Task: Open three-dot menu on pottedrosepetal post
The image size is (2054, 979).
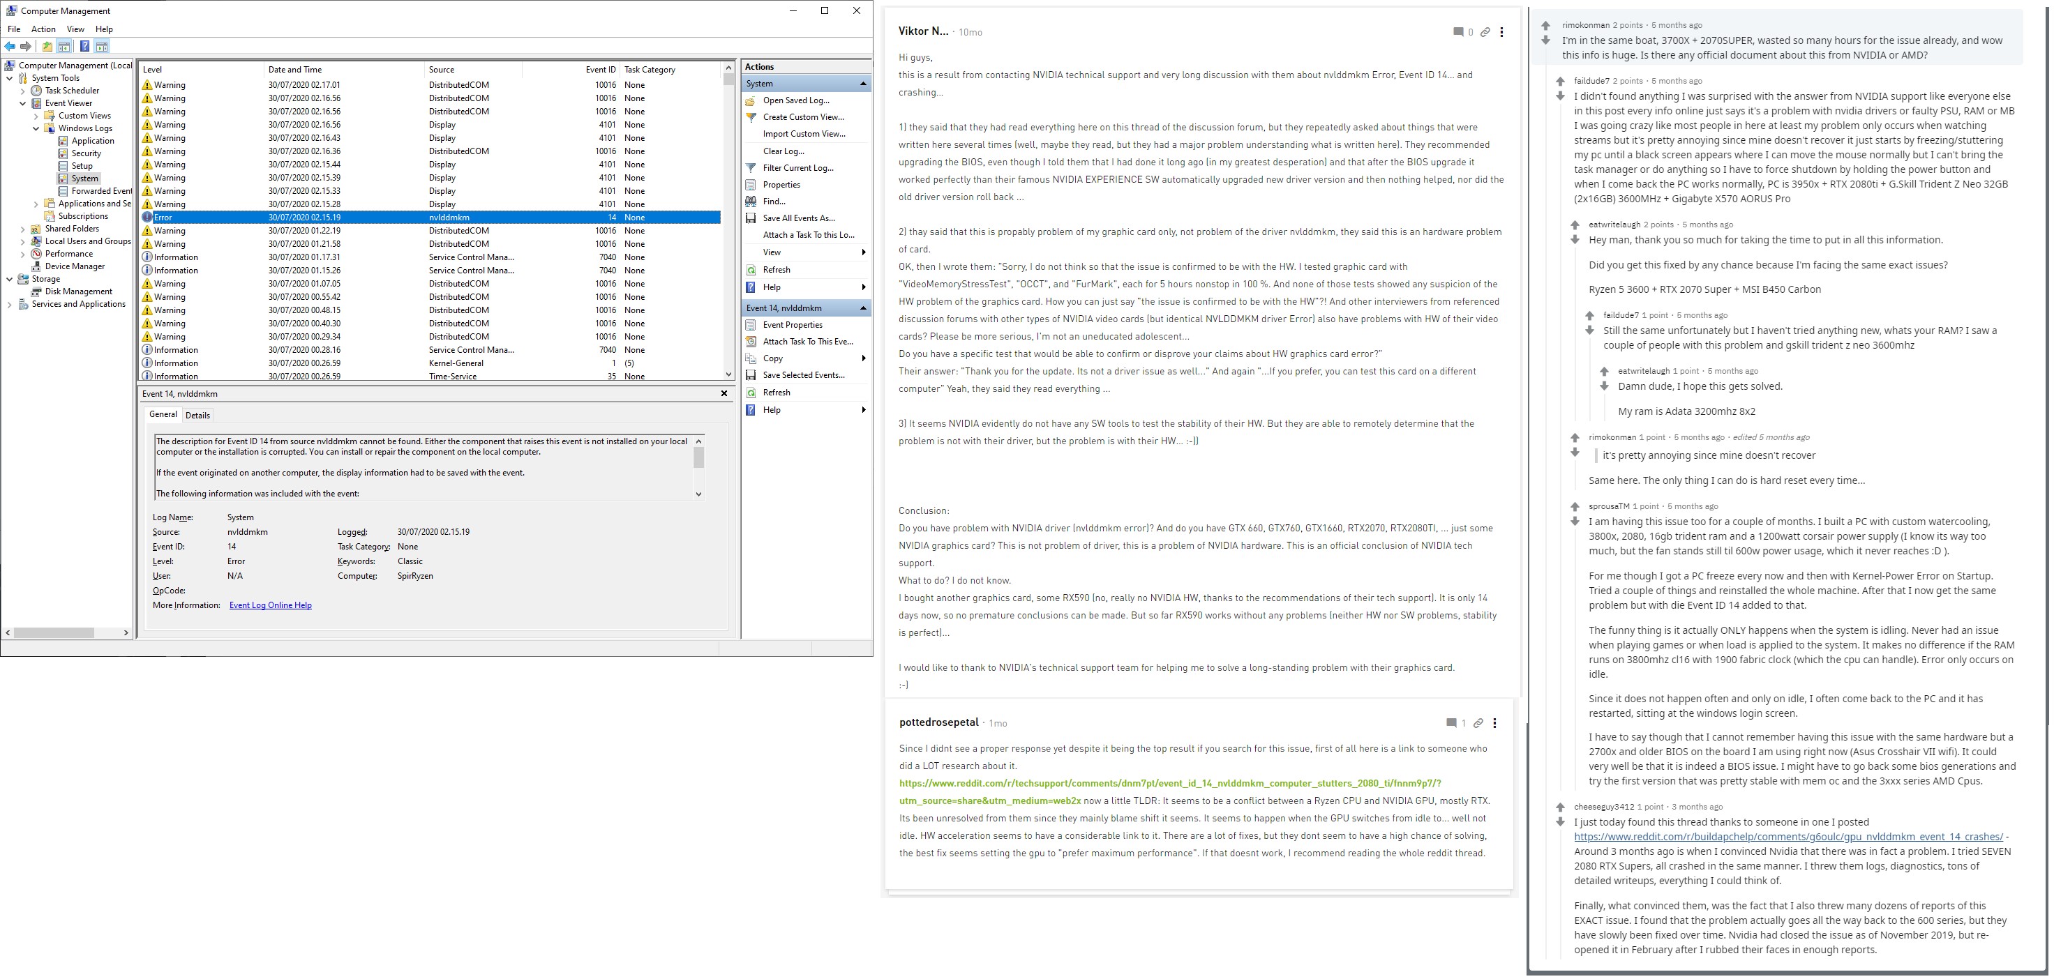Action: [1494, 723]
